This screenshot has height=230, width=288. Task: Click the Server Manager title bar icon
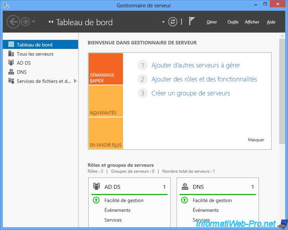pyautogui.click(x=6, y=5)
